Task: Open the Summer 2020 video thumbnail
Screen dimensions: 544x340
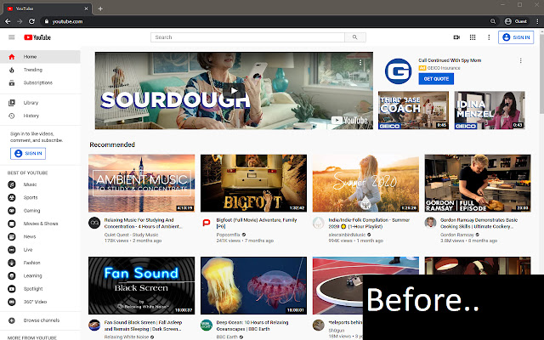Action: (x=365, y=184)
